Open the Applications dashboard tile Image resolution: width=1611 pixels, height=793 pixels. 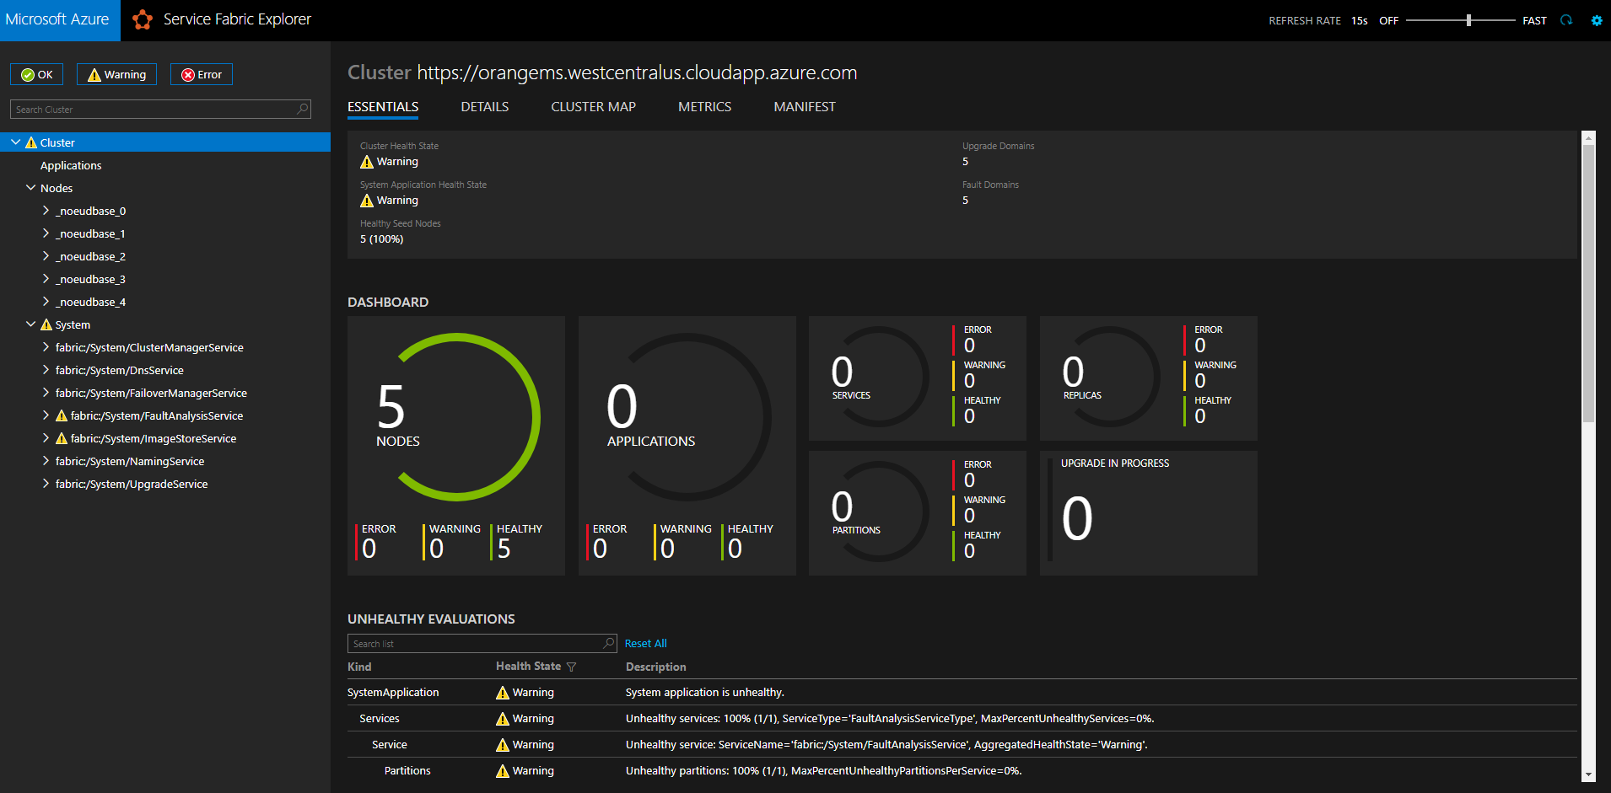coord(687,446)
